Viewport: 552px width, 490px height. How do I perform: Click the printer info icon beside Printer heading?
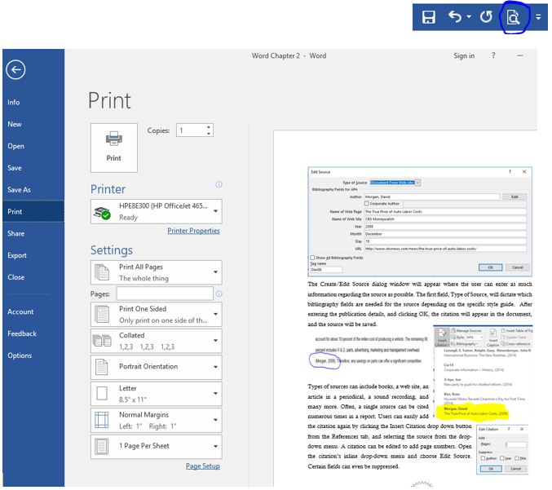tap(219, 185)
